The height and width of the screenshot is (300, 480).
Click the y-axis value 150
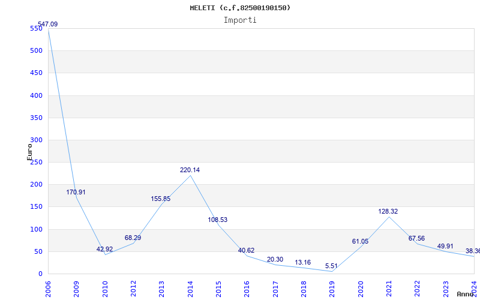36,207
